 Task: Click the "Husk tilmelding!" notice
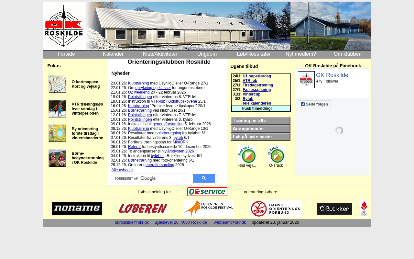coord(256,108)
